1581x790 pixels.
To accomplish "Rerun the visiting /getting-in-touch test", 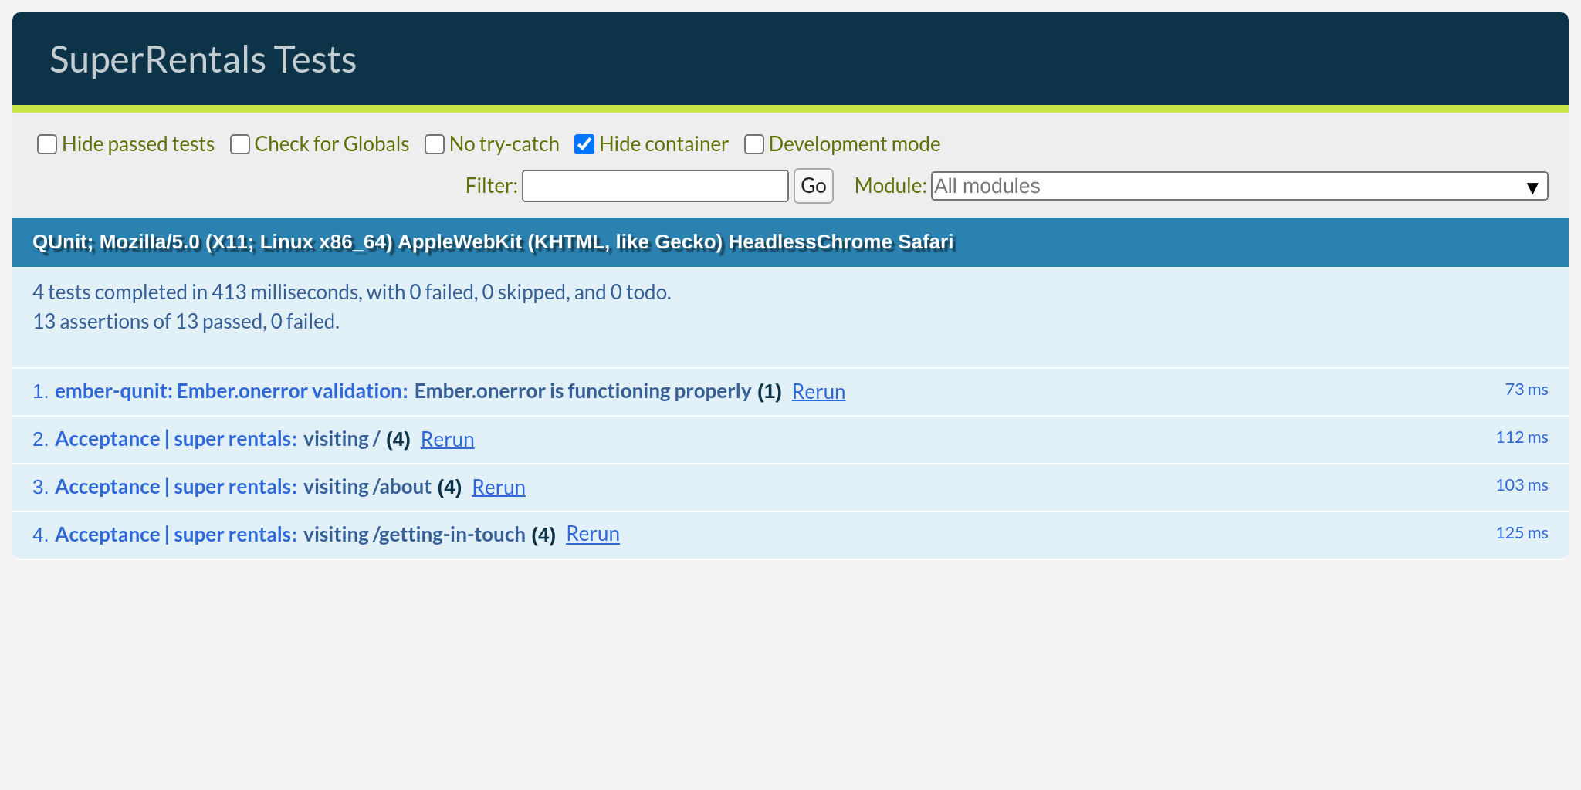I will [x=593, y=534].
